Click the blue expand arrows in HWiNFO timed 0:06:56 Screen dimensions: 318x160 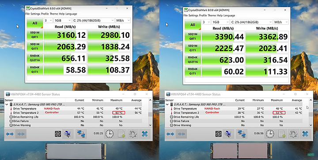click(x=170, y=134)
